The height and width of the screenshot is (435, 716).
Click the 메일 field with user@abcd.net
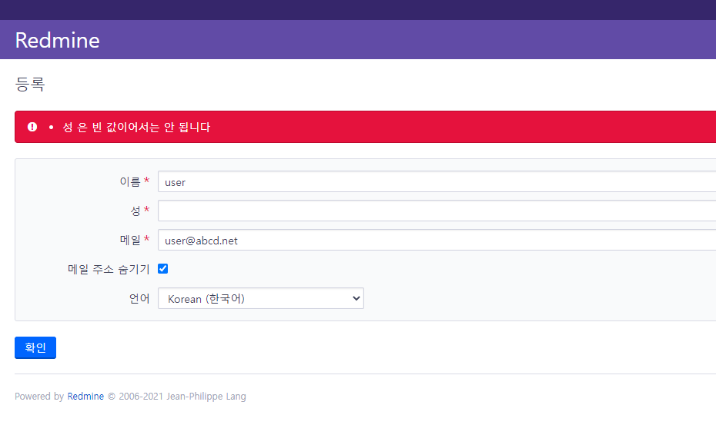pos(437,240)
